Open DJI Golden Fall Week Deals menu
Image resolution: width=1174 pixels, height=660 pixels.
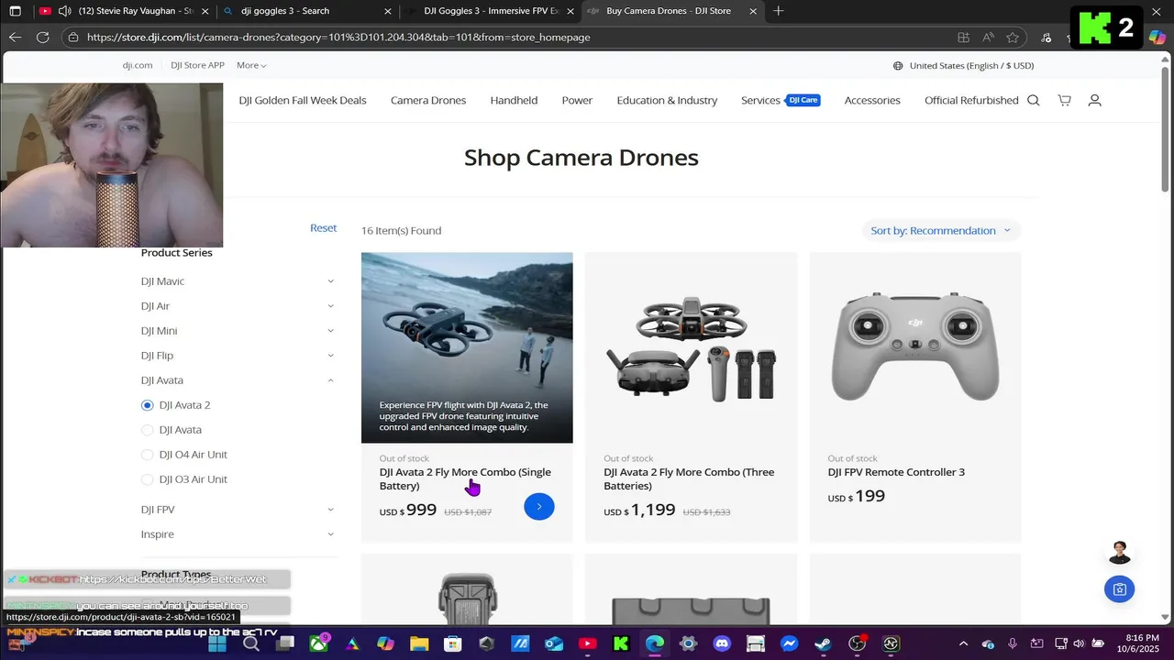coord(303,100)
